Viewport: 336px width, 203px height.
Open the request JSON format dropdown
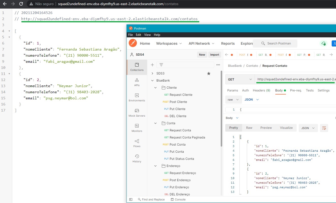click(x=251, y=100)
